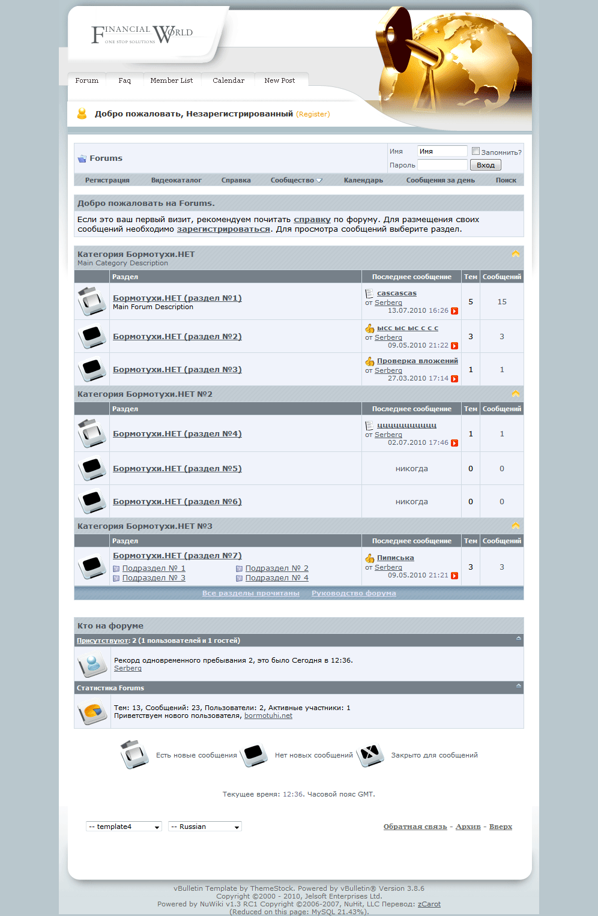Open the Руководство форума link
Screen dimensions: 598x916
point(354,593)
